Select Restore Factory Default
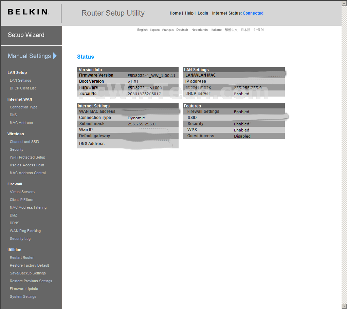This screenshot has height=309, width=347. click(x=30, y=265)
